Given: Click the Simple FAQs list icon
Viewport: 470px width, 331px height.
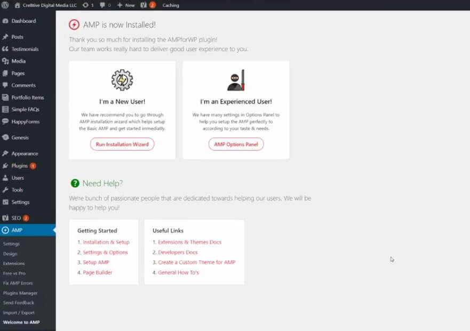Looking at the screenshot, I should pyautogui.click(x=5, y=109).
